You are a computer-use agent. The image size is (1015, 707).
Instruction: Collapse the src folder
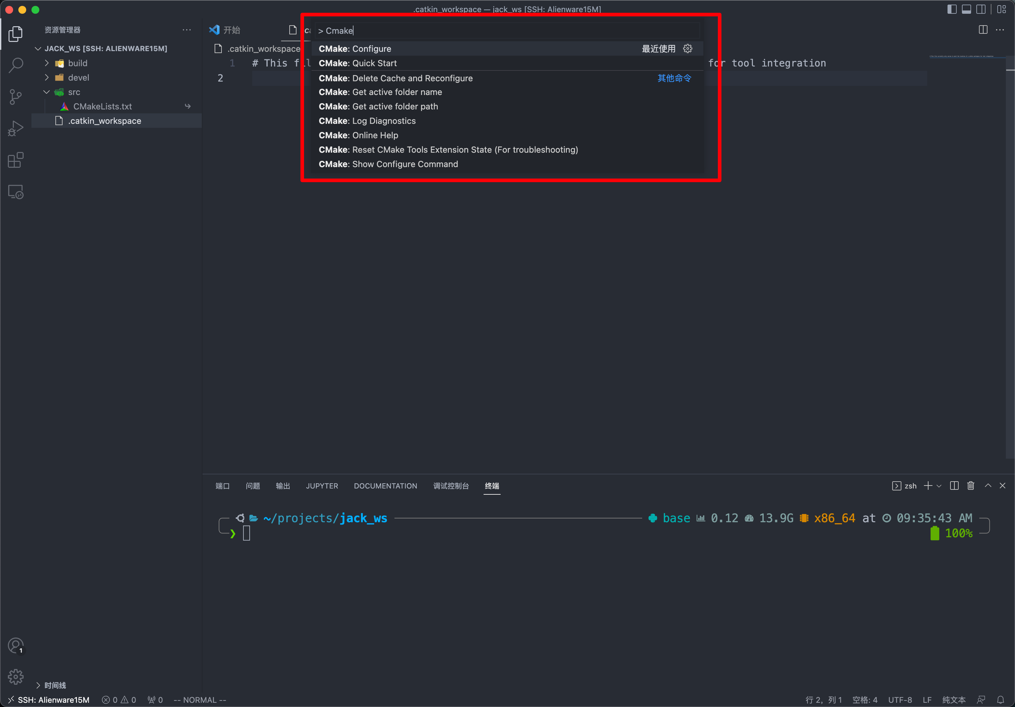(117, 92)
